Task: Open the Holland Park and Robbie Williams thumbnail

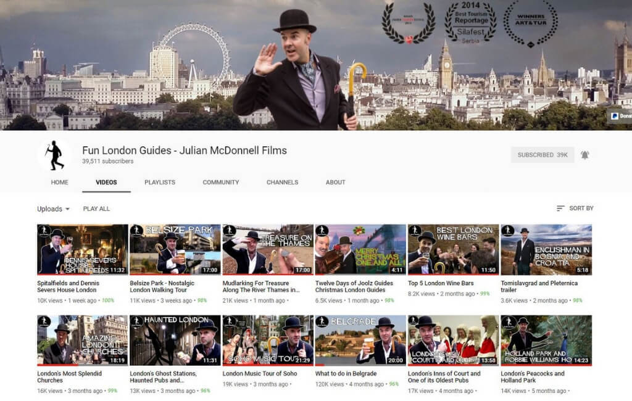Action: coord(546,341)
